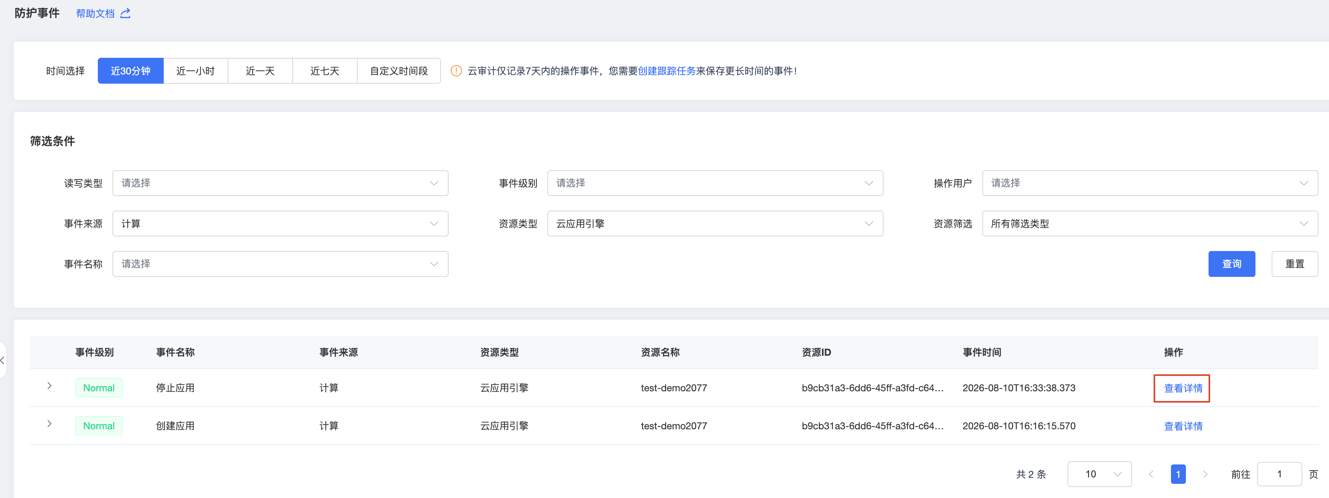Expand the 创建应用 event row

pyautogui.click(x=50, y=424)
